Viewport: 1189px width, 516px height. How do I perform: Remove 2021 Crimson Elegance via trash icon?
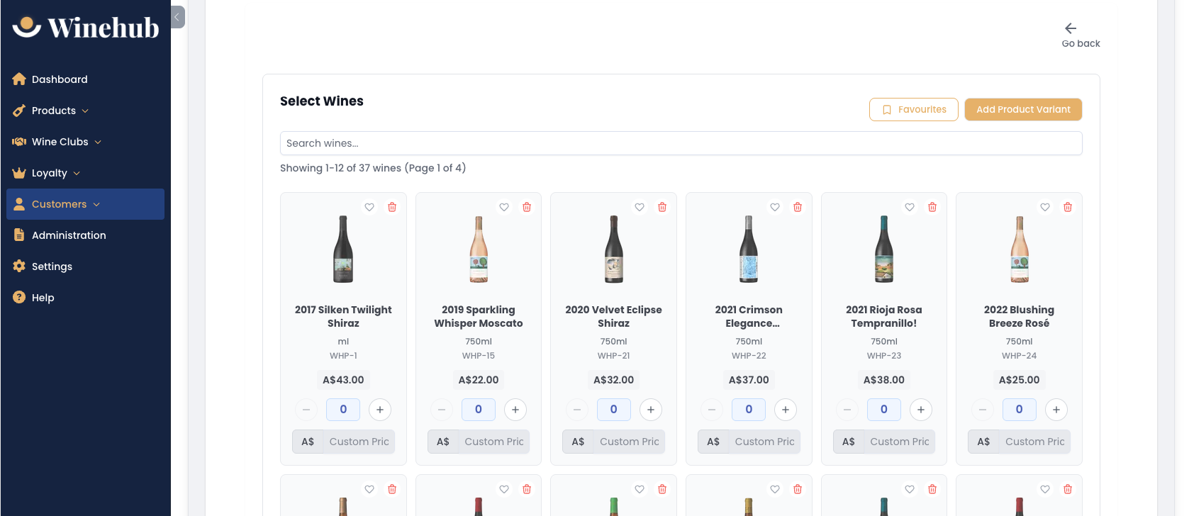[x=798, y=207]
